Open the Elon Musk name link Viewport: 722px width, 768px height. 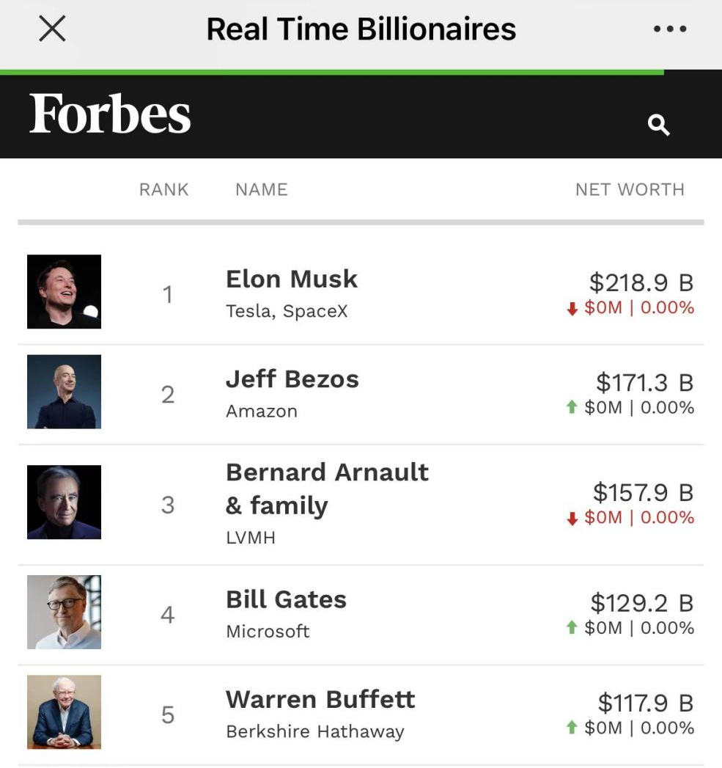[292, 279]
